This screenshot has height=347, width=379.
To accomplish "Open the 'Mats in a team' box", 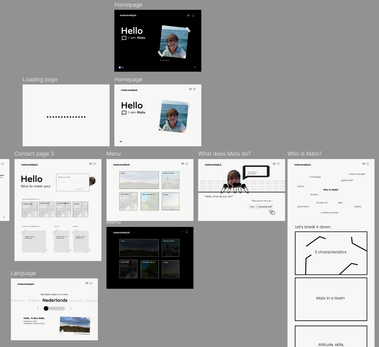I will [331, 299].
